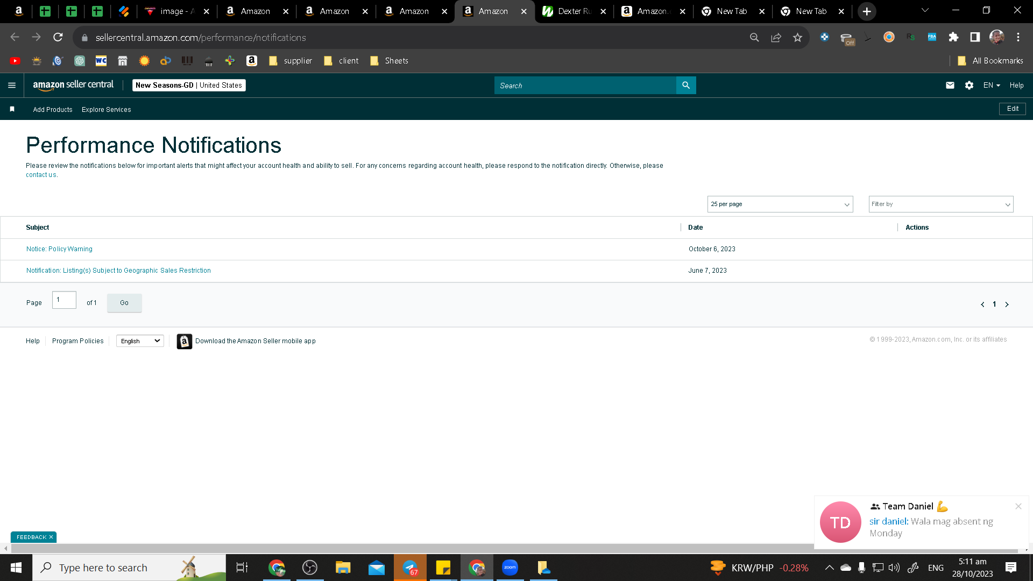Open the All Bookmarks folder

(990, 61)
